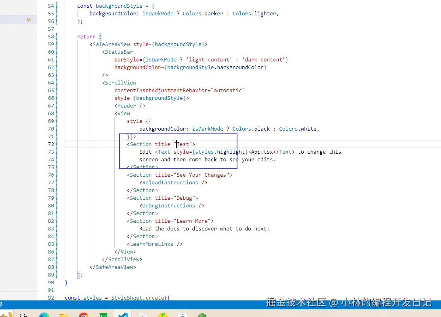This screenshot has width=441, height=317.
Task: Click the closing '</ScrollView>' tag
Action: (x=122, y=260)
